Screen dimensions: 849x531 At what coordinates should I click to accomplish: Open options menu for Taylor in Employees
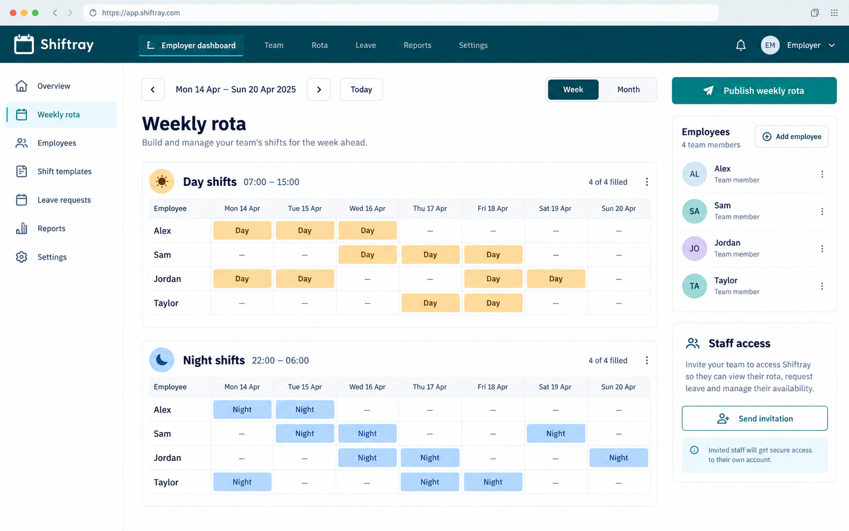tap(822, 286)
